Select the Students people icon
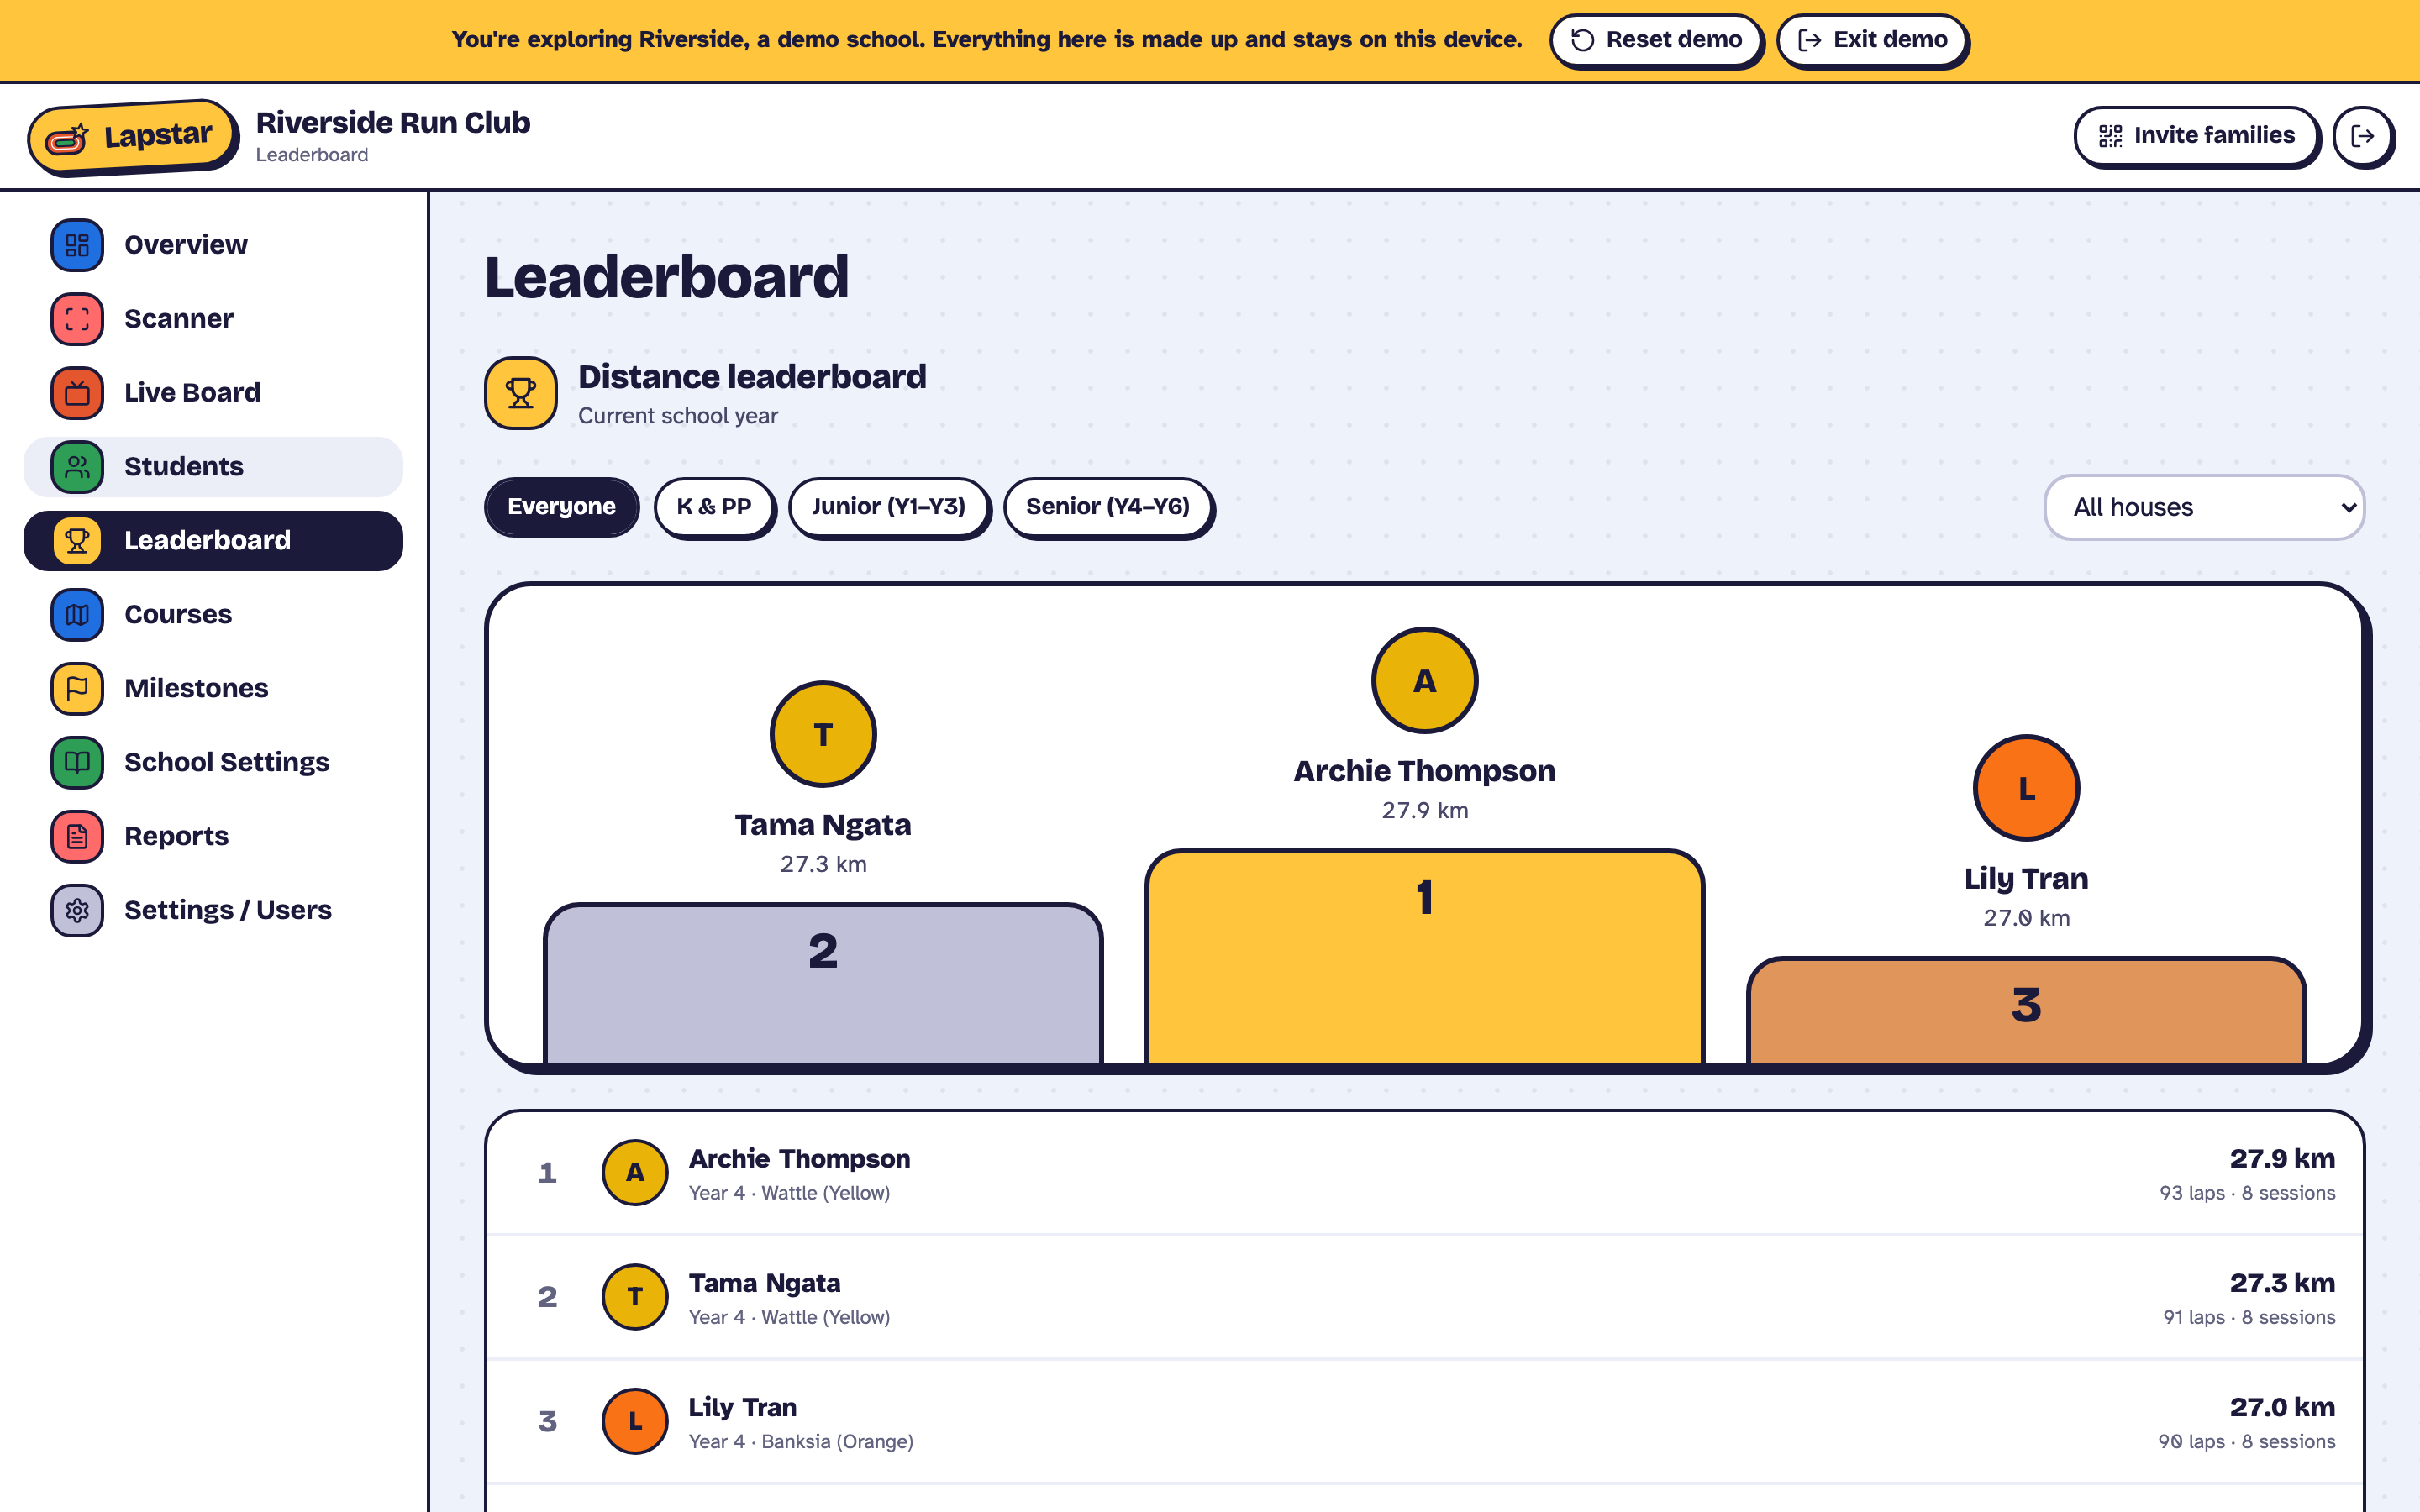2420x1512 pixels. pyautogui.click(x=77, y=467)
